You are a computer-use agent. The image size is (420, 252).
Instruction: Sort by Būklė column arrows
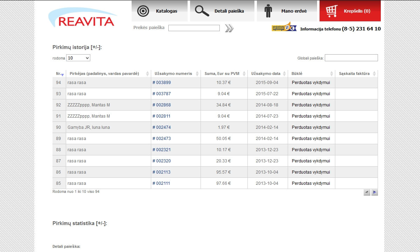[x=331, y=74]
